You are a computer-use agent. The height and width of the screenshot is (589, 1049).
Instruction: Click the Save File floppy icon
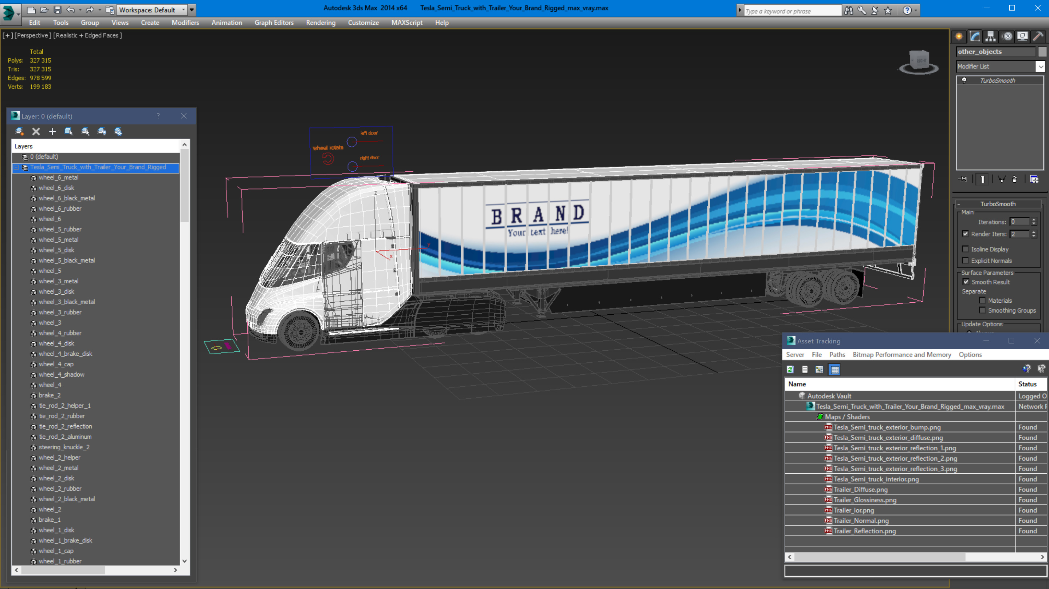click(x=58, y=9)
